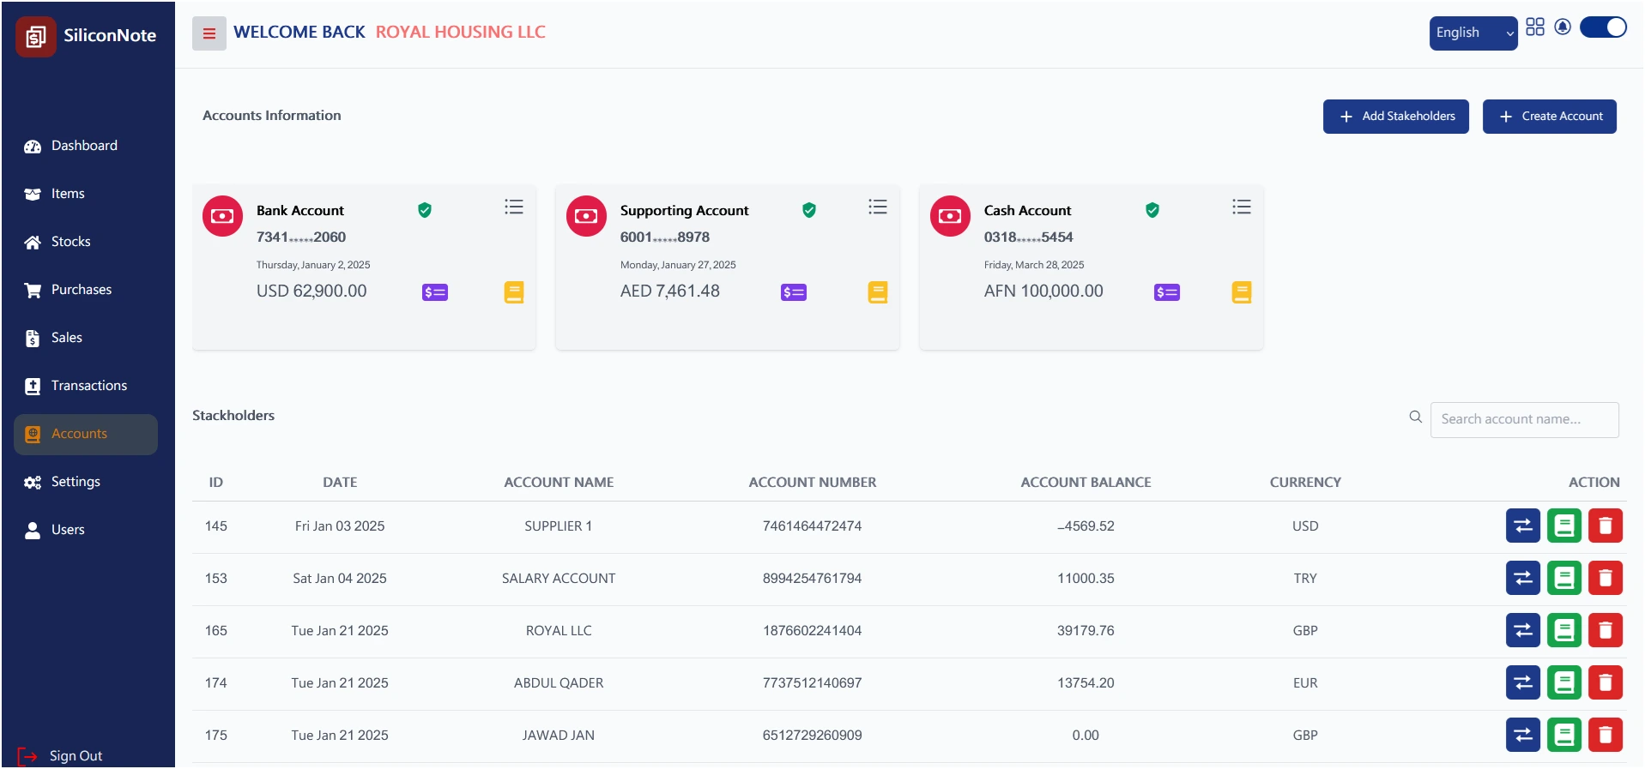Image resolution: width=1645 pixels, height=769 pixels.
Task: Click the notification bell icon in header
Action: (1563, 27)
